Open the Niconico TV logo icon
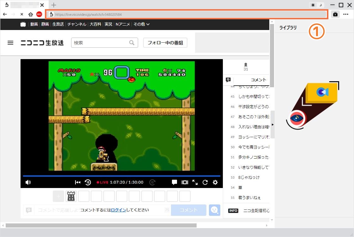Image resolution: width=354 pixels, height=237 pixels. pyautogui.click(x=23, y=24)
